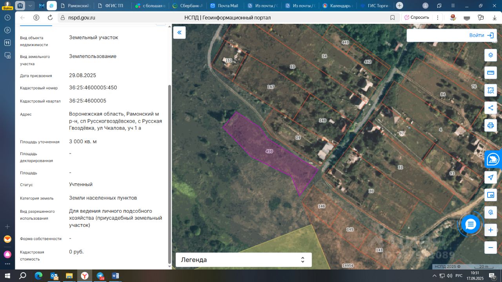Switch to the Почта Mail browser tab

point(226,6)
